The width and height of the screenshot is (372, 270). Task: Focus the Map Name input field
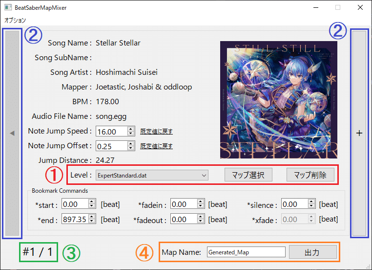click(246, 252)
